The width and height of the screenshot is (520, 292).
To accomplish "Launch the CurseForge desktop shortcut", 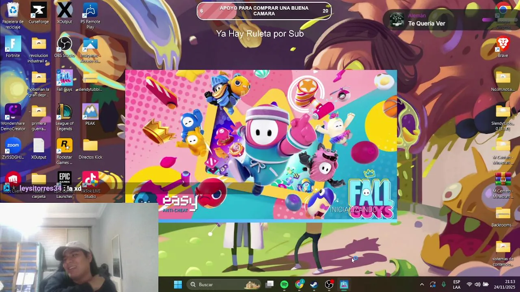I will pyautogui.click(x=39, y=14).
